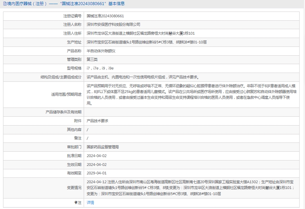Click the document icon in the page header
This screenshot has width=305, height=209.
point(4,4)
